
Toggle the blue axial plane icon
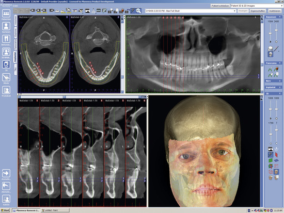[276, 160]
